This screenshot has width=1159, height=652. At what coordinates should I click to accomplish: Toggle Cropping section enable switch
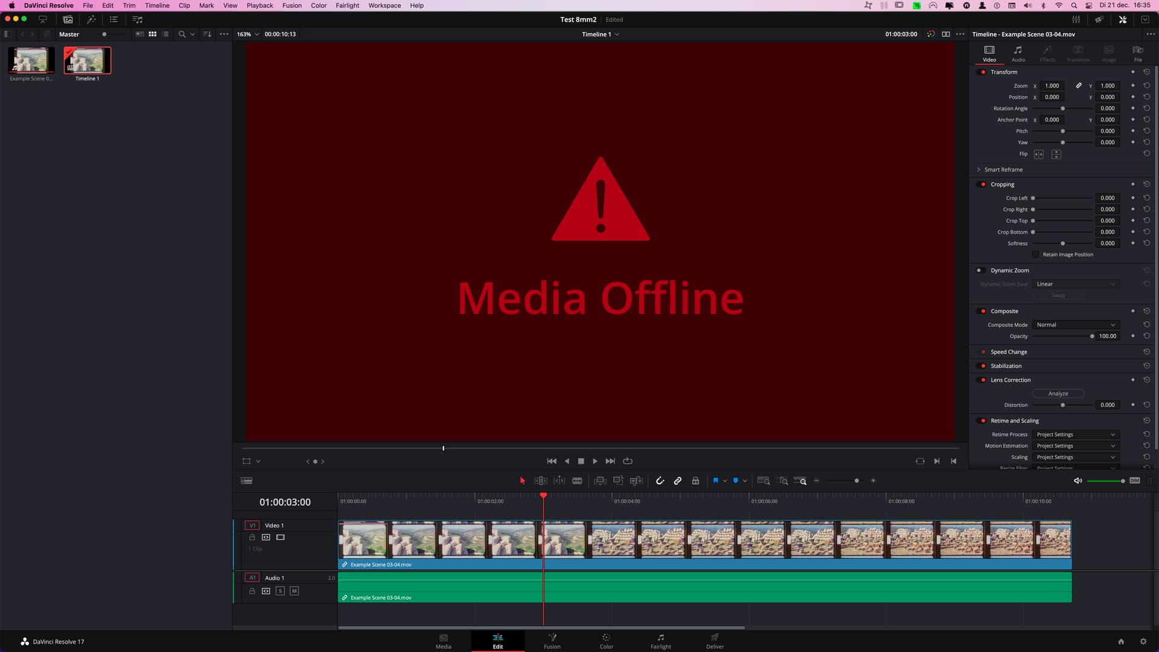982,185
